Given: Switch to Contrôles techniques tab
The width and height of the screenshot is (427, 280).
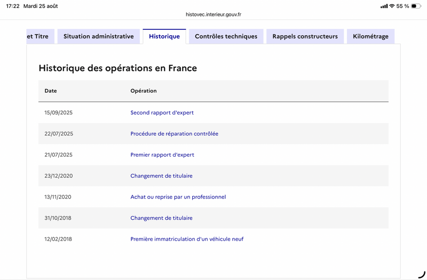Looking at the screenshot, I should point(226,36).
